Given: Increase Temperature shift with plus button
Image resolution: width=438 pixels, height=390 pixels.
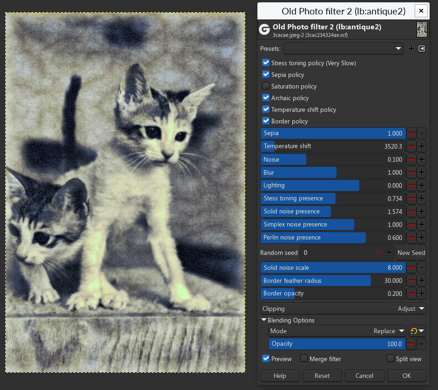Looking at the screenshot, I should [422, 146].
